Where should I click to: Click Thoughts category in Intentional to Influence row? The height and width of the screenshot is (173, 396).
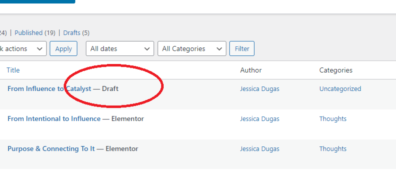click(x=333, y=119)
